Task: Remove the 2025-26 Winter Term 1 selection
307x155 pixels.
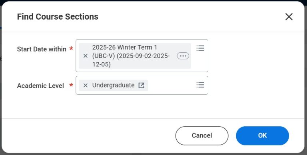Action: point(86,56)
